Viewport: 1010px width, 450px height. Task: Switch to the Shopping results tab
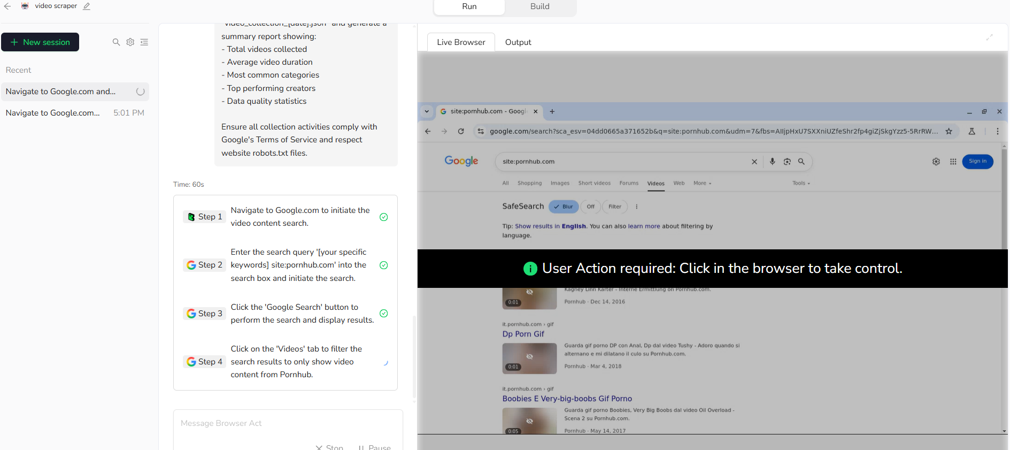[x=529, y=184]
